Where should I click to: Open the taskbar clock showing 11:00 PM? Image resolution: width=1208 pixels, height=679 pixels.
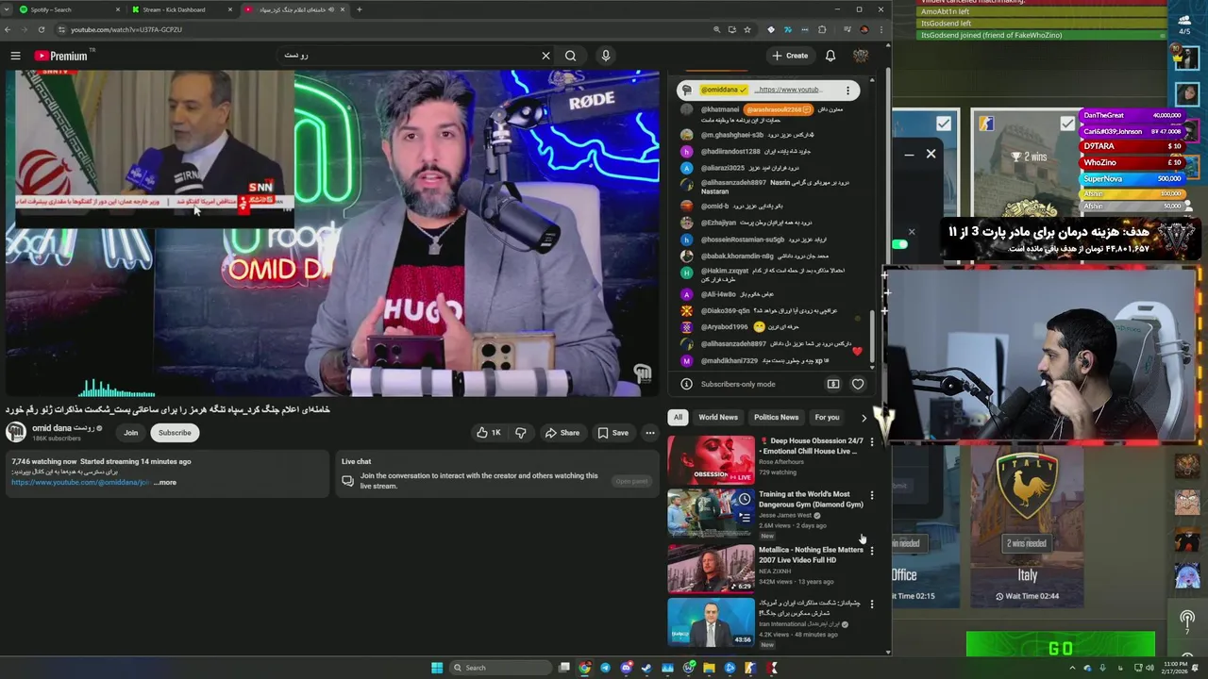tap(1174, 668)
